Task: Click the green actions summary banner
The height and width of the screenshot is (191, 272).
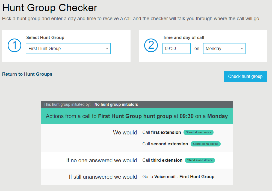Action: point(137,116)
